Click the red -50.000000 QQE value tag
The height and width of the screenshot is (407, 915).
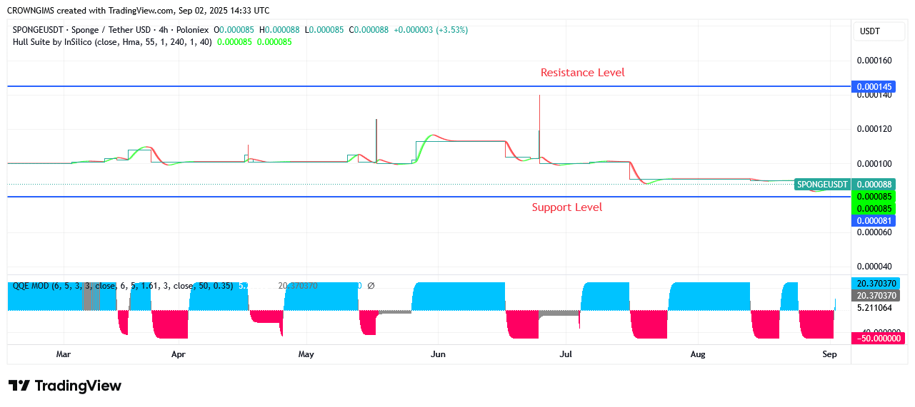(x=878, y=339)
